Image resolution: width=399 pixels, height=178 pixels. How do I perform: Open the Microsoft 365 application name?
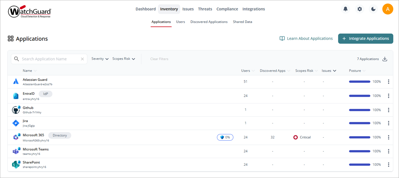[x=33, y=135]
